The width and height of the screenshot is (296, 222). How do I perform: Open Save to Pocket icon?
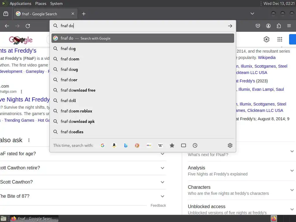click(258, 26)
